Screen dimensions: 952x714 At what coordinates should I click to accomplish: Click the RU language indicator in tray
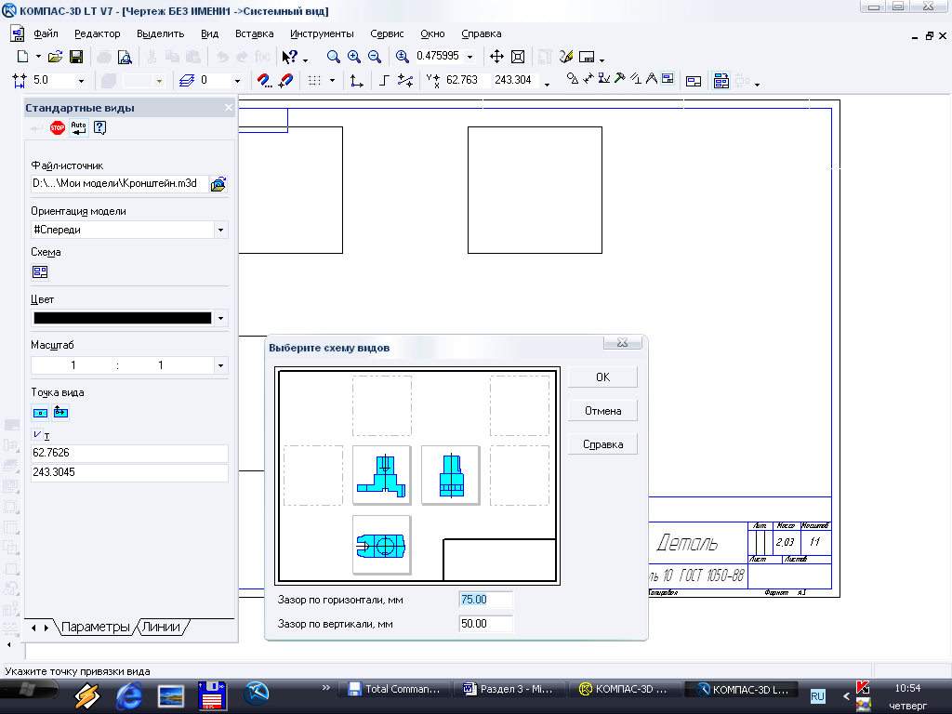click(x=817, y=695)
